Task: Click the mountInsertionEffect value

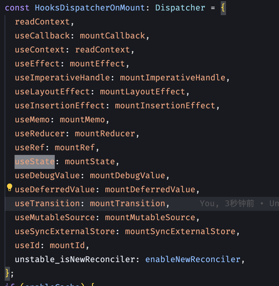Action: (165, 106)
